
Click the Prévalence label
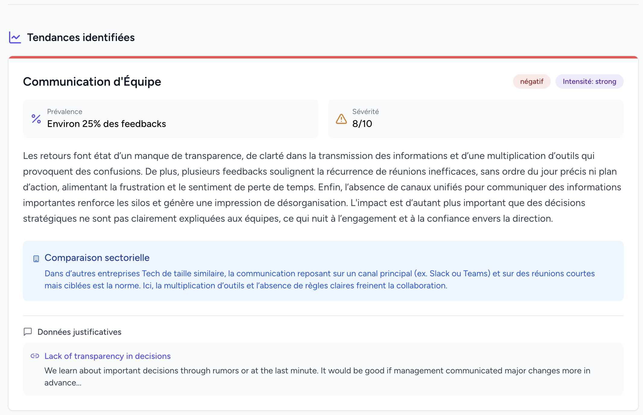(65, 112)
